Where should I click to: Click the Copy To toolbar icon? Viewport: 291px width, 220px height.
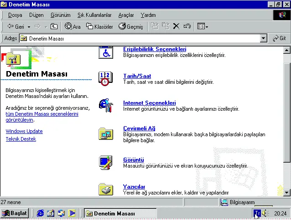click(166, 26)
